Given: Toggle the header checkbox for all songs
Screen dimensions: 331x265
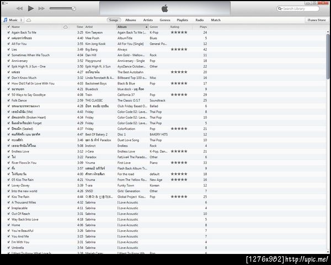Looking at the screenshot, I should (8, 27).
